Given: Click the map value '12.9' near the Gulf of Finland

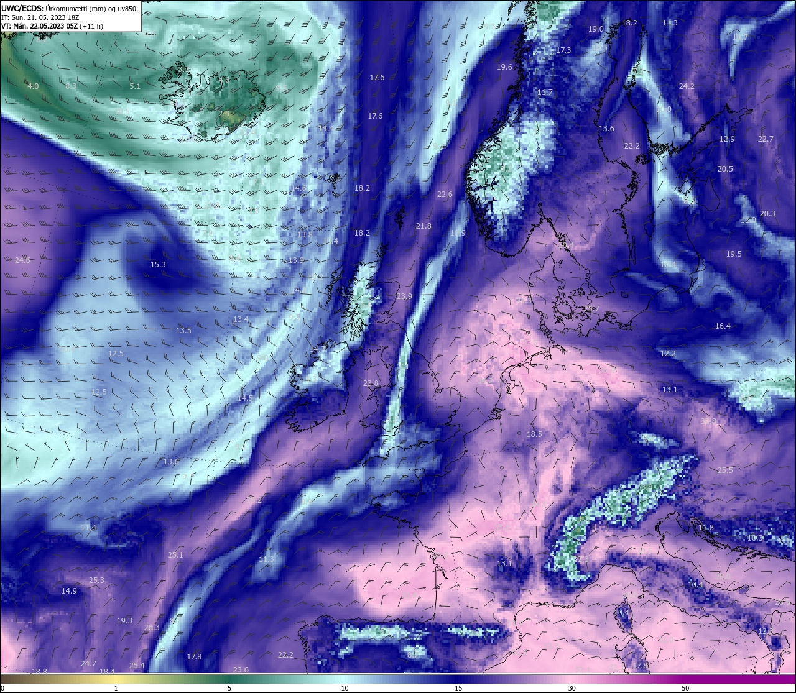Looking at the screenshot, I should [727, 139].
